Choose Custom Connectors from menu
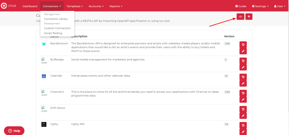Image resolution: width=289 pixels, height=135 pixels. coord(57,28)
